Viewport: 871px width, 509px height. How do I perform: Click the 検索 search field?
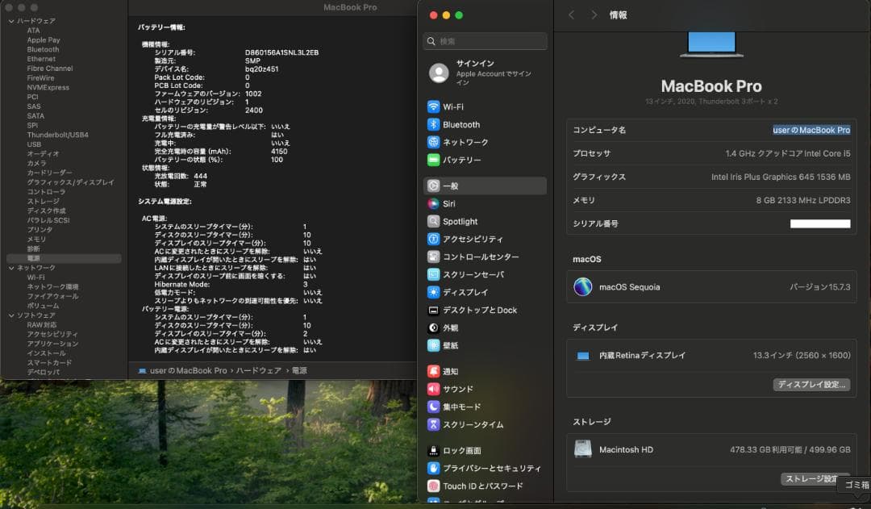point(485,40)
